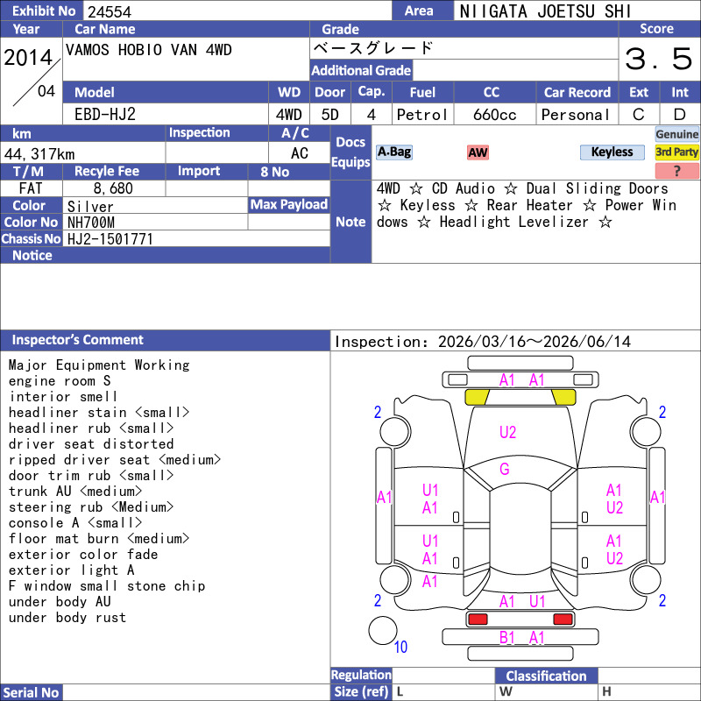The width and height of the screenshot is (701, 701).
Task: Click the Max Payload label
Action: [x=289, y=205]
